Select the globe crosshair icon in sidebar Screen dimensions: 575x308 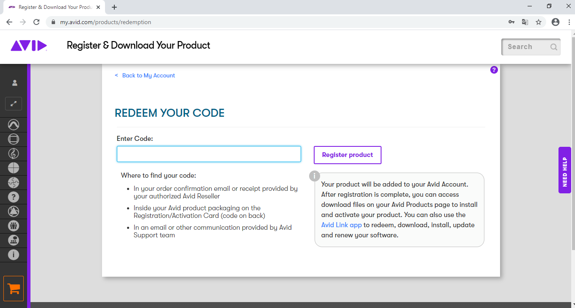coord(13,168)
